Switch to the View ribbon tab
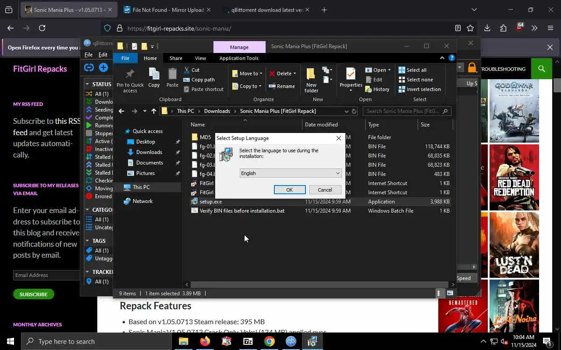This screenshot has height=350, width=561. click(x=200, y=58)
